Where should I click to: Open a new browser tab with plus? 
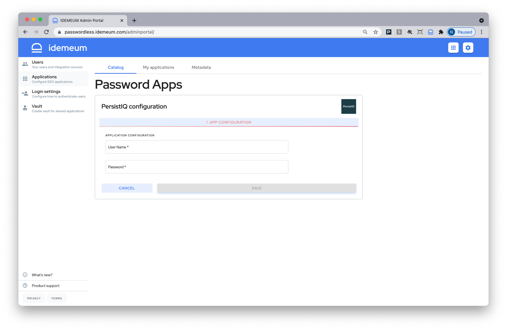(x=134, y=20)
